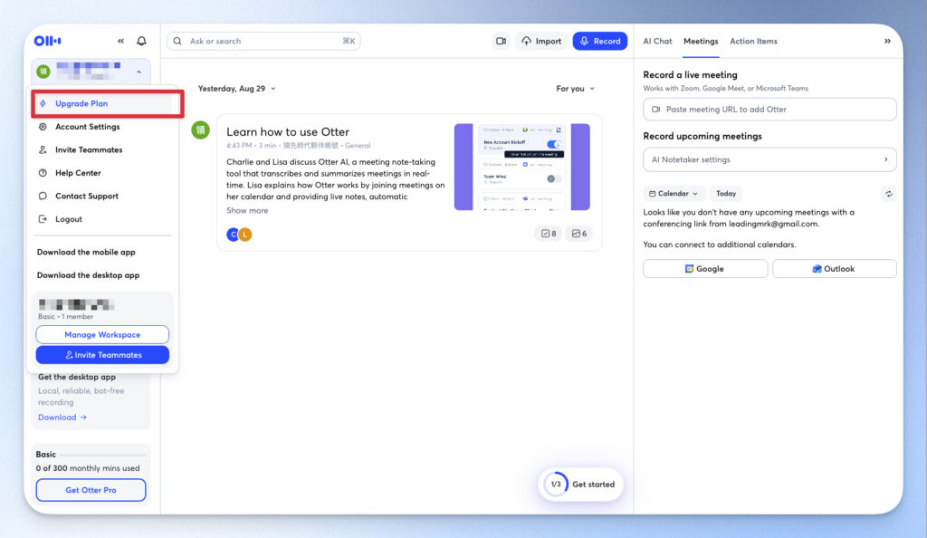Choose Invite Teammates menu item
Viewport: 927px width, 538px height.
[89, 149]
